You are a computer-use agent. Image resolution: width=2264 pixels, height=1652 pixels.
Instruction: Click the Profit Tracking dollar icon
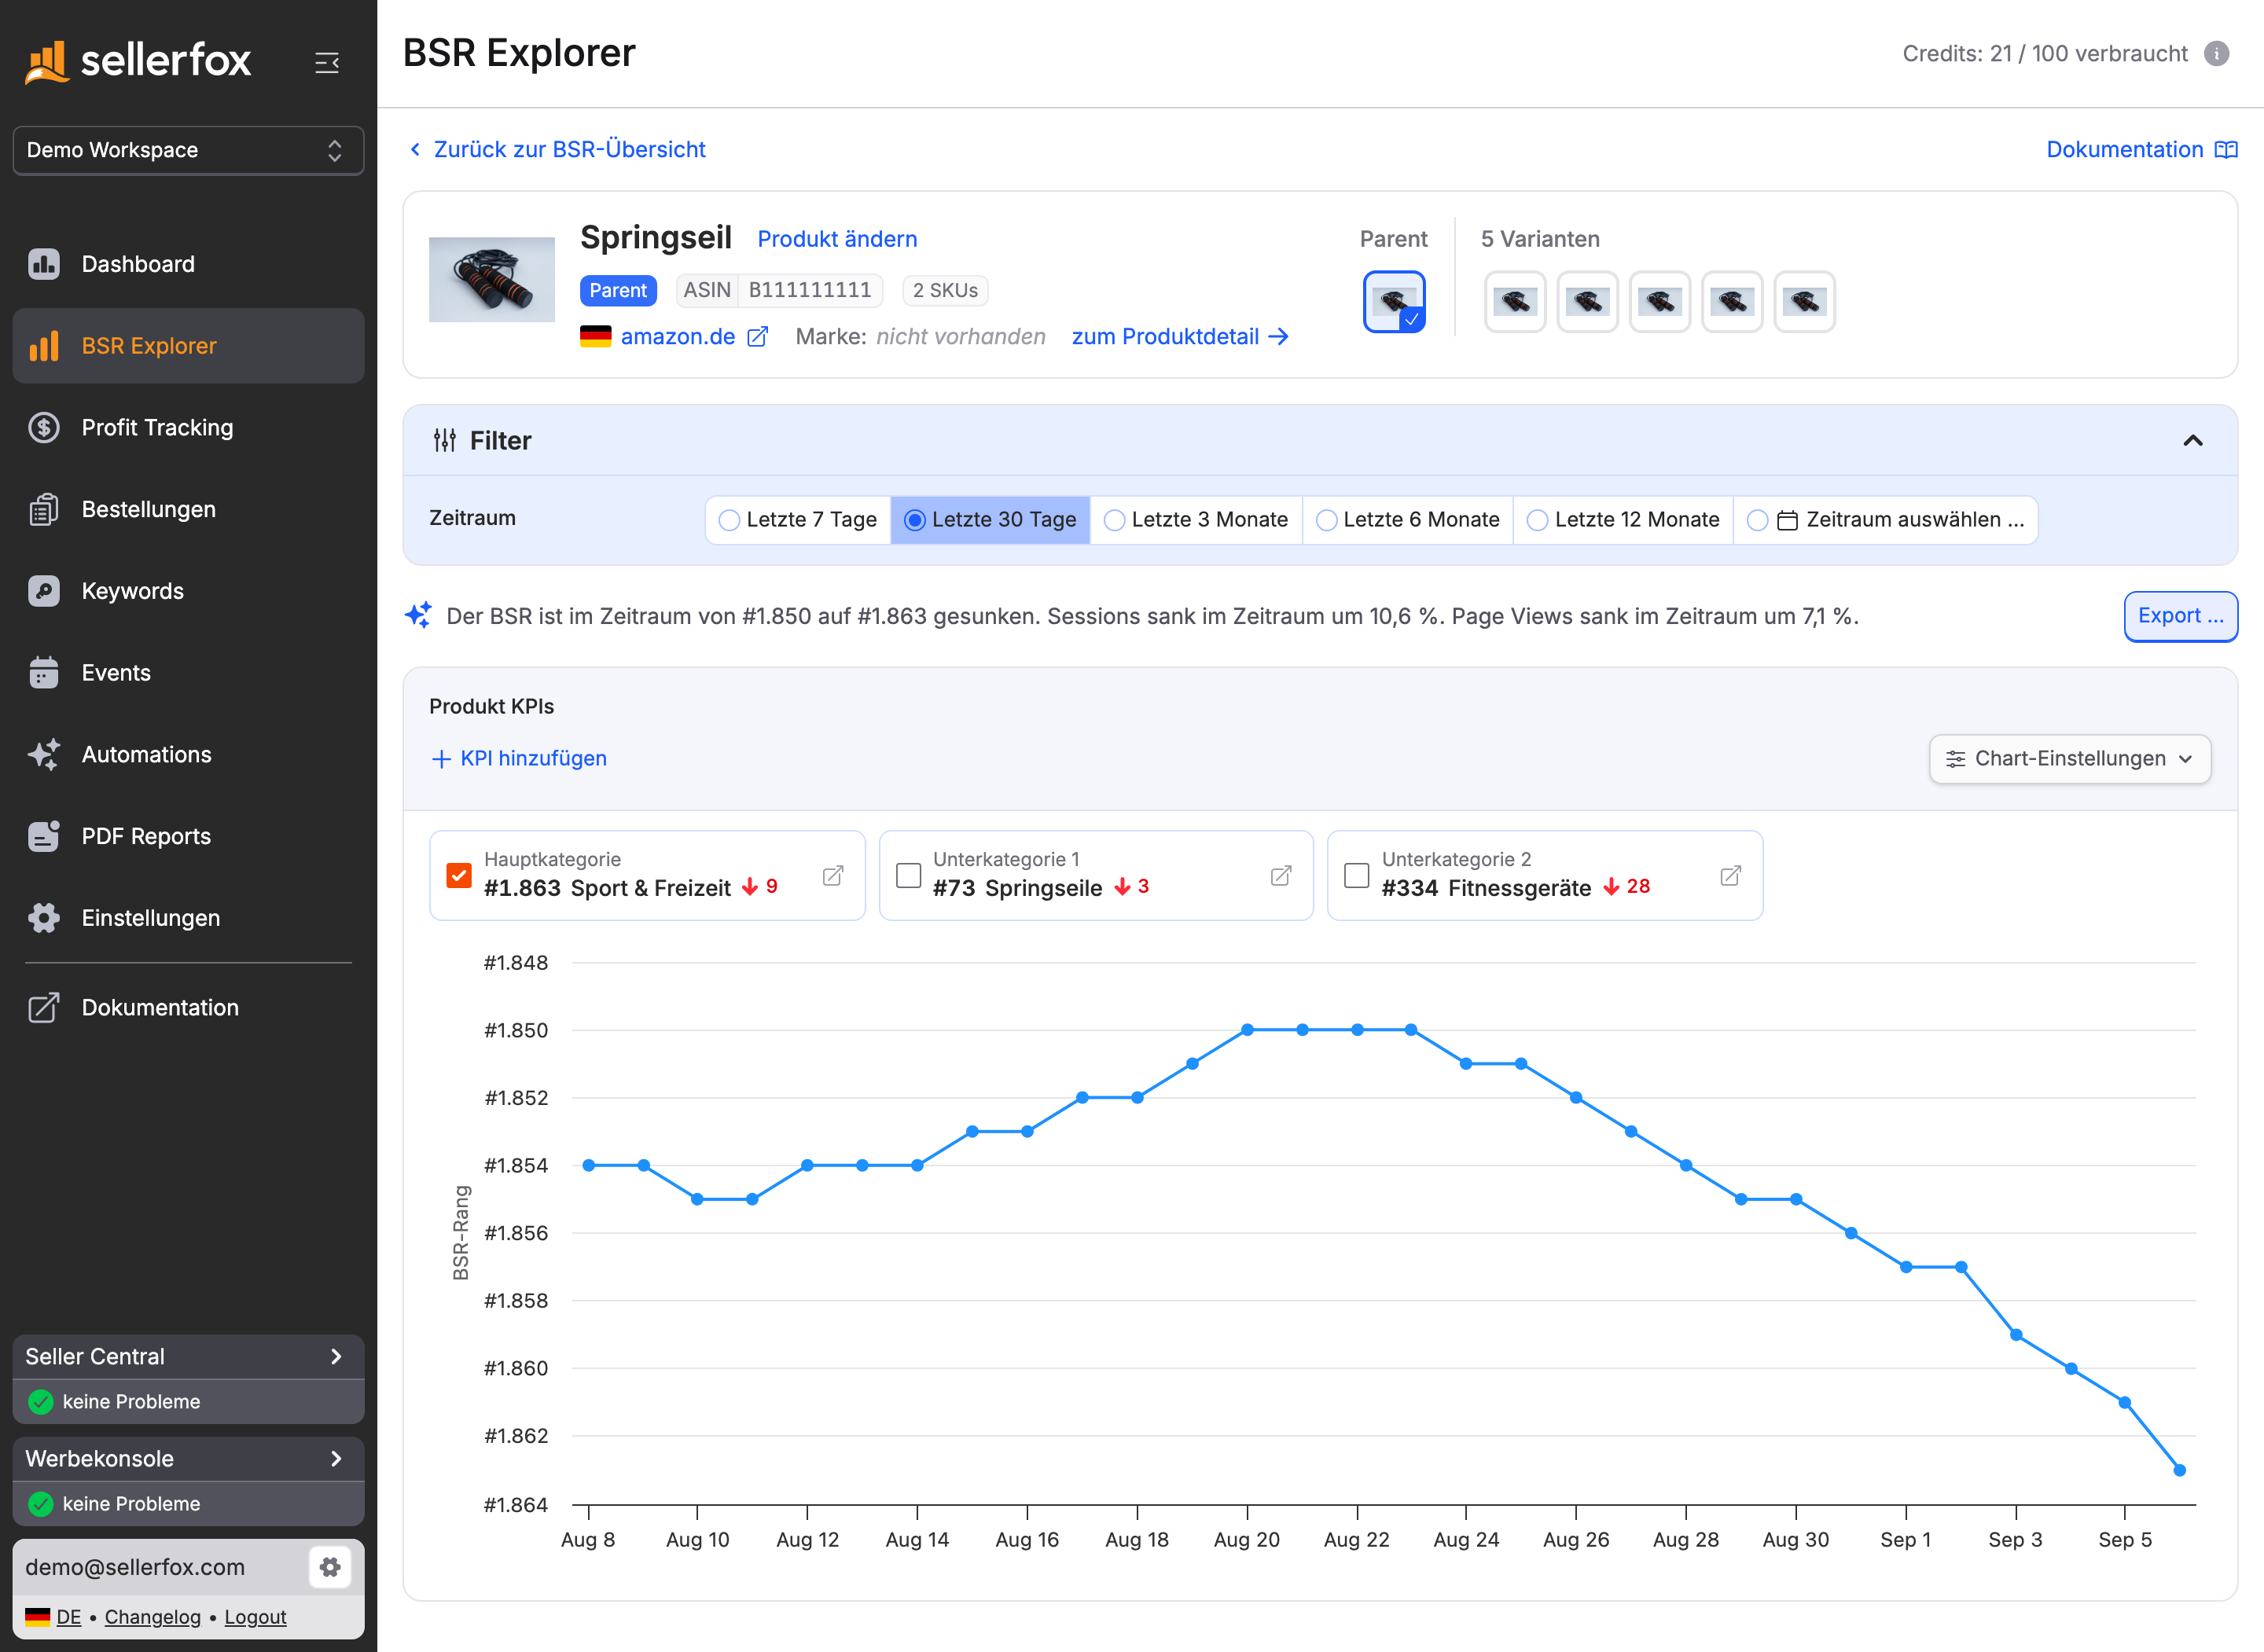44,428
